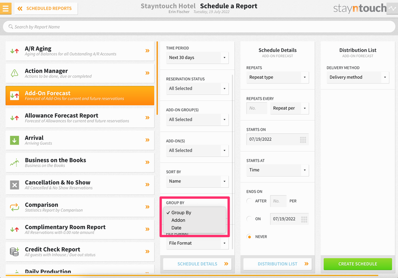
Task: Click the Cancellation & No Show X icon
Action: point(14,185)
